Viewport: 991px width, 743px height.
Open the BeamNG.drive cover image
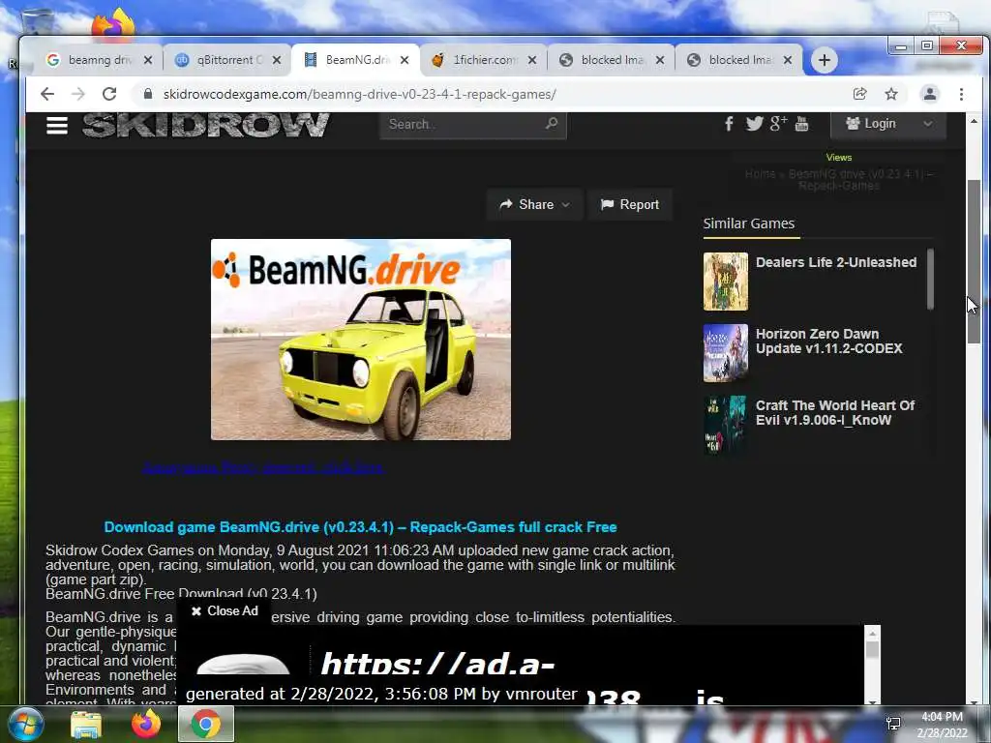361,340
